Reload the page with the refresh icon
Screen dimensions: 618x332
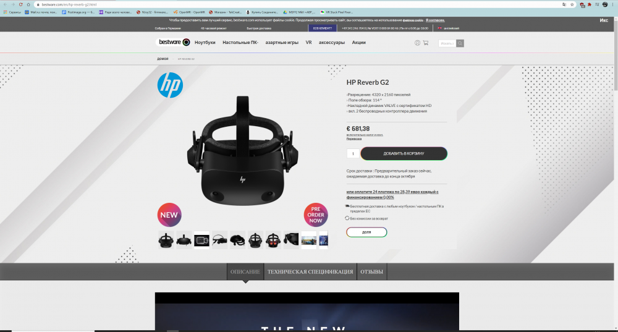click(20, 4)
